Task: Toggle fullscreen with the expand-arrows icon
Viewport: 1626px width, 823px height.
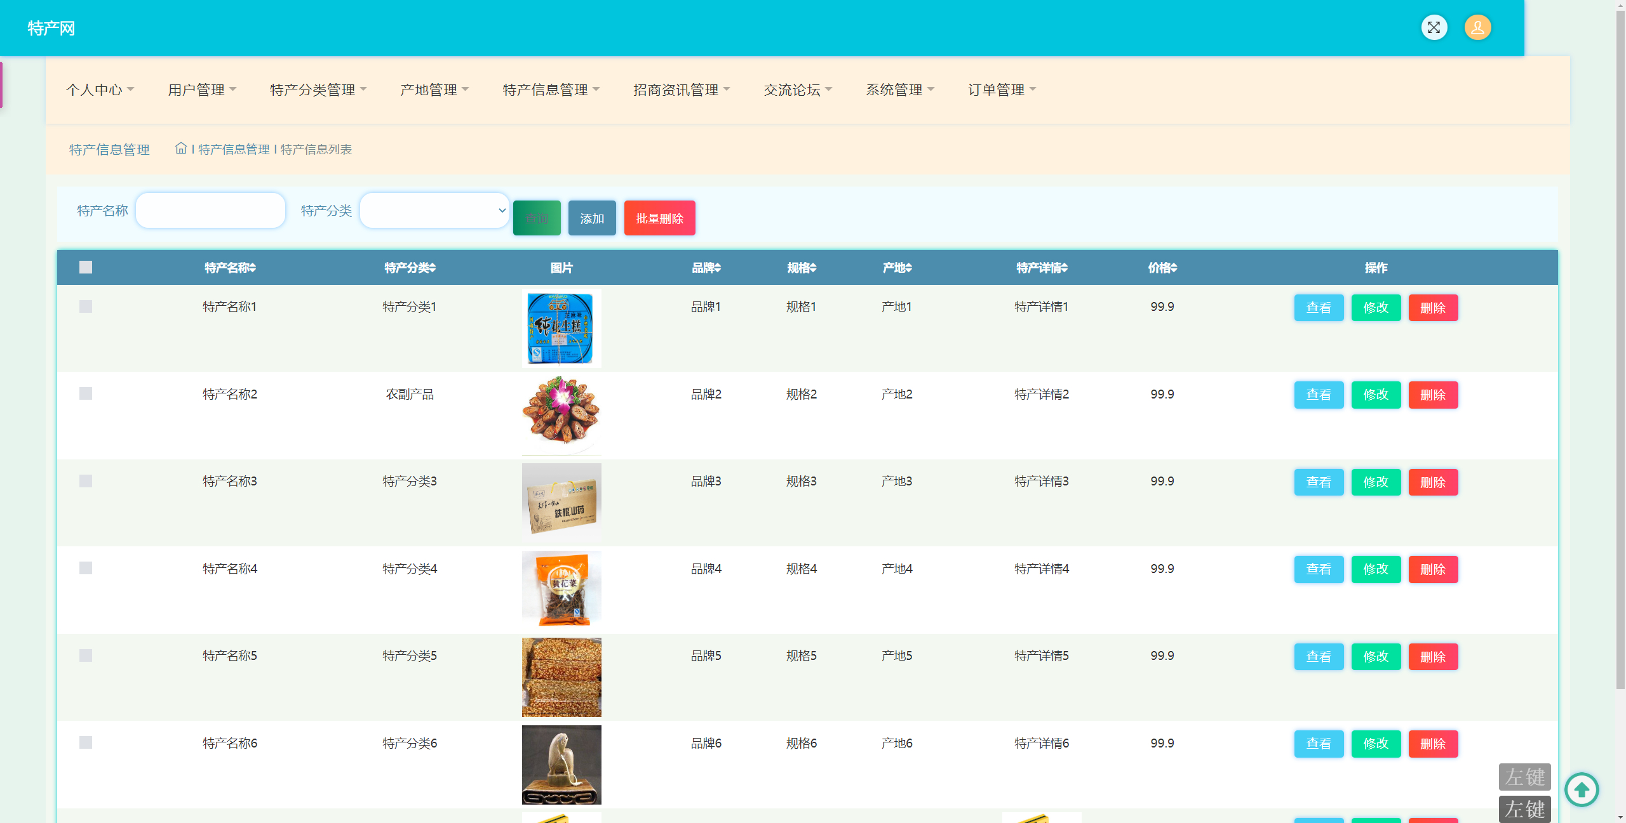Action: (1435, 27)
